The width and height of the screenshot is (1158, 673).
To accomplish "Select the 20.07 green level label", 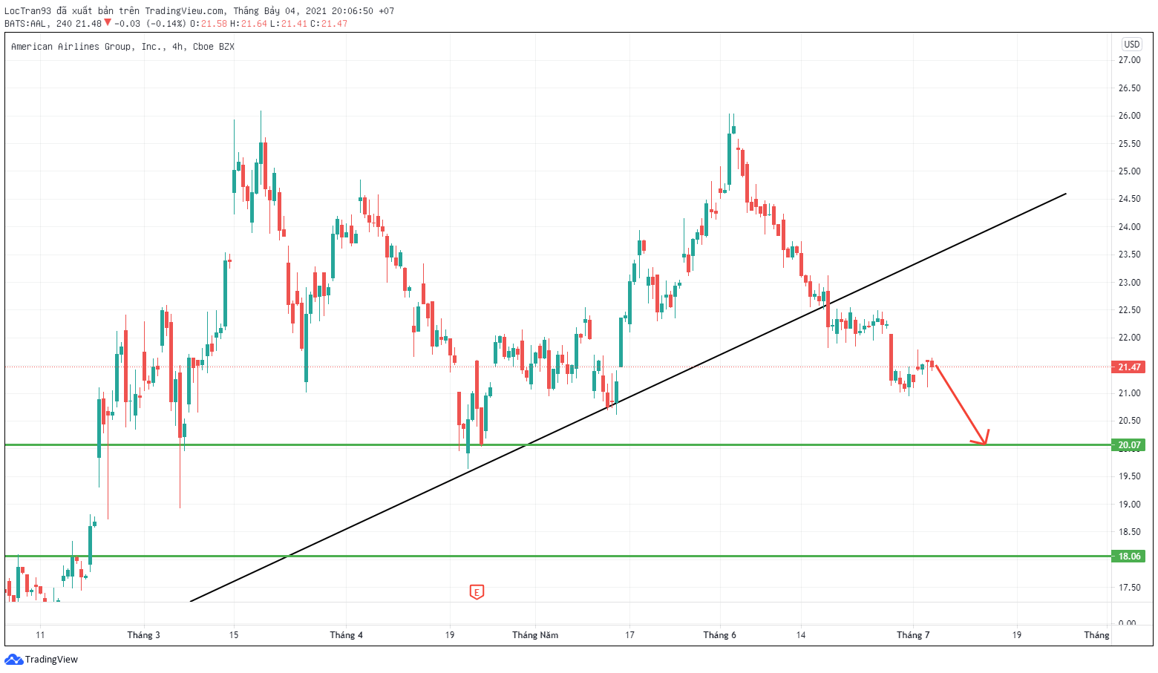I will (x=1128, y=445).
